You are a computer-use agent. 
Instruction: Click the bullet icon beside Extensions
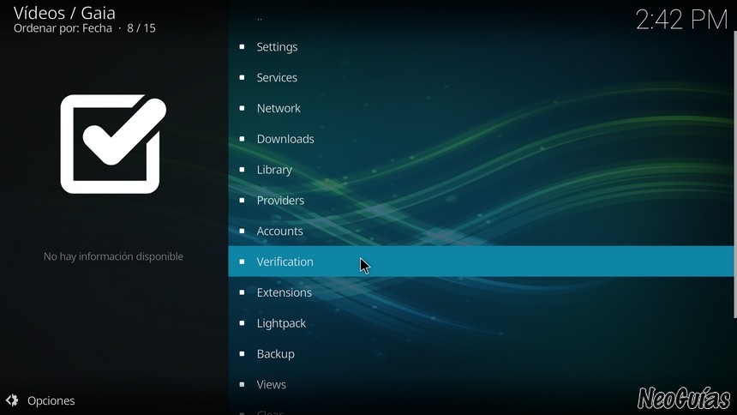pos(242,292)
